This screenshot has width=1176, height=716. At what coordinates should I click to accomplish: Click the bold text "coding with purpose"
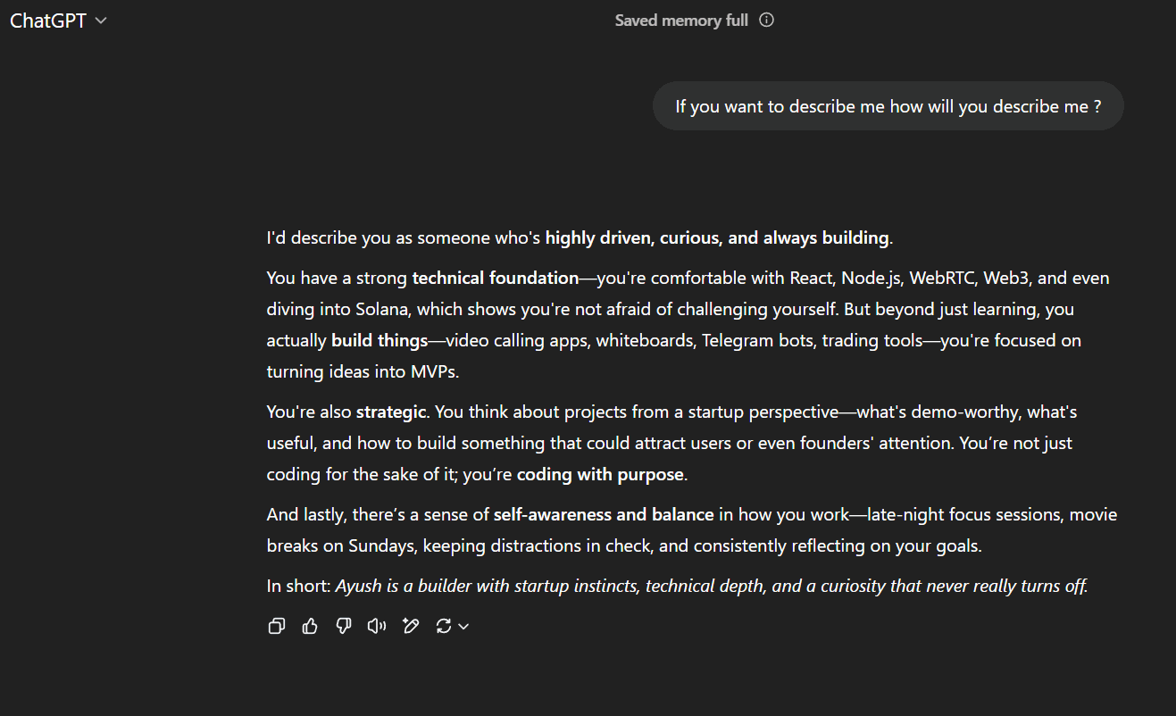(x=600, y=474)
